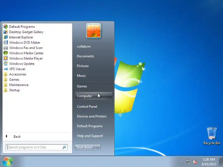
Task: Expand the Games folder label in programs list
Action: [x=14, y=80]
